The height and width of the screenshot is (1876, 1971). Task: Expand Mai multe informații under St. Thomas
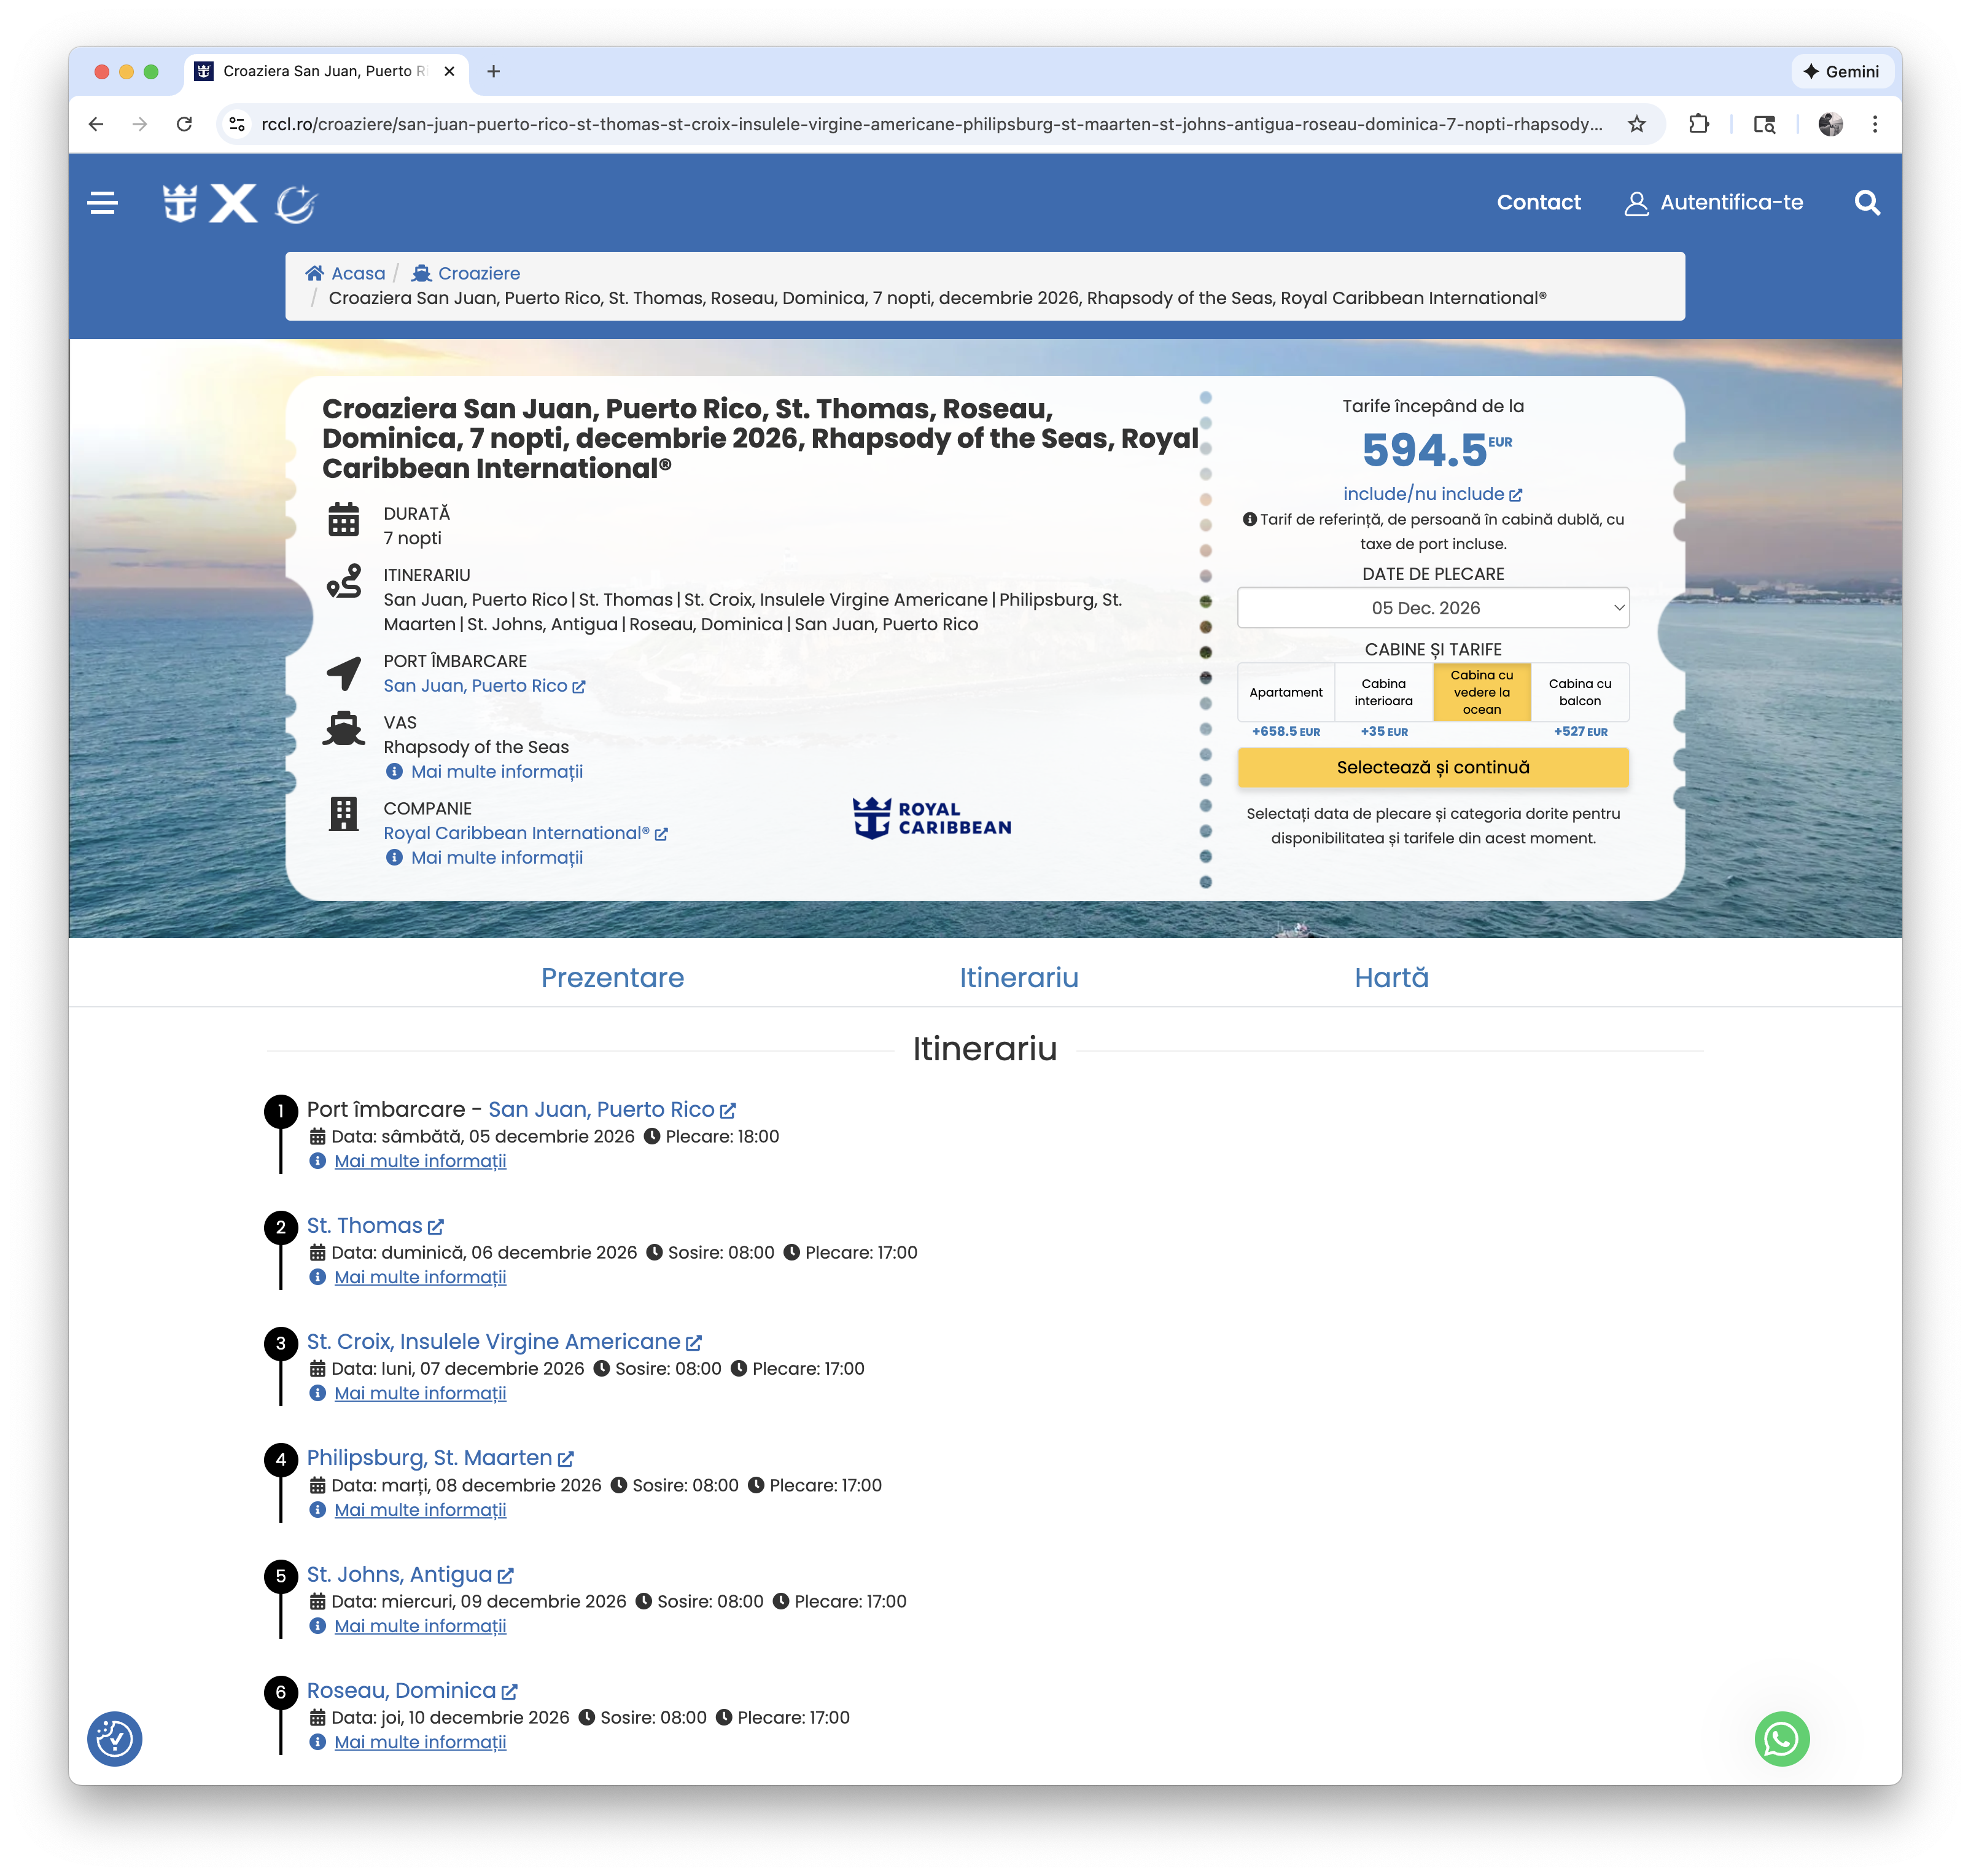pos(420,1277)
